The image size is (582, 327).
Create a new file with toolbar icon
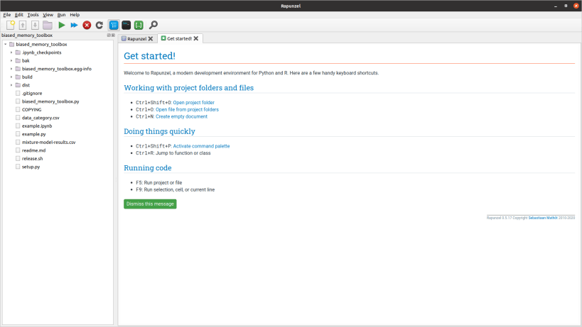click(x=11, y=26)
